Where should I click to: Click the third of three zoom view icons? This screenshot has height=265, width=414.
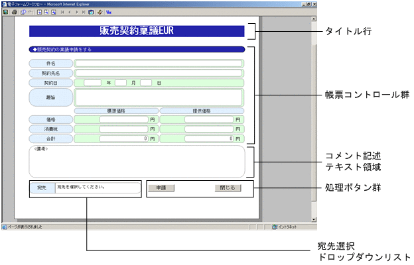point(54,12)
